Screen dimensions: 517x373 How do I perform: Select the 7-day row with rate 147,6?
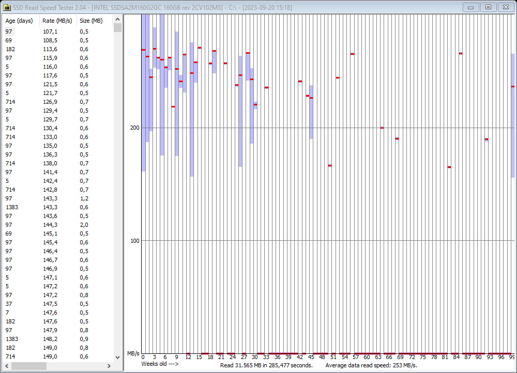[58, 313]
